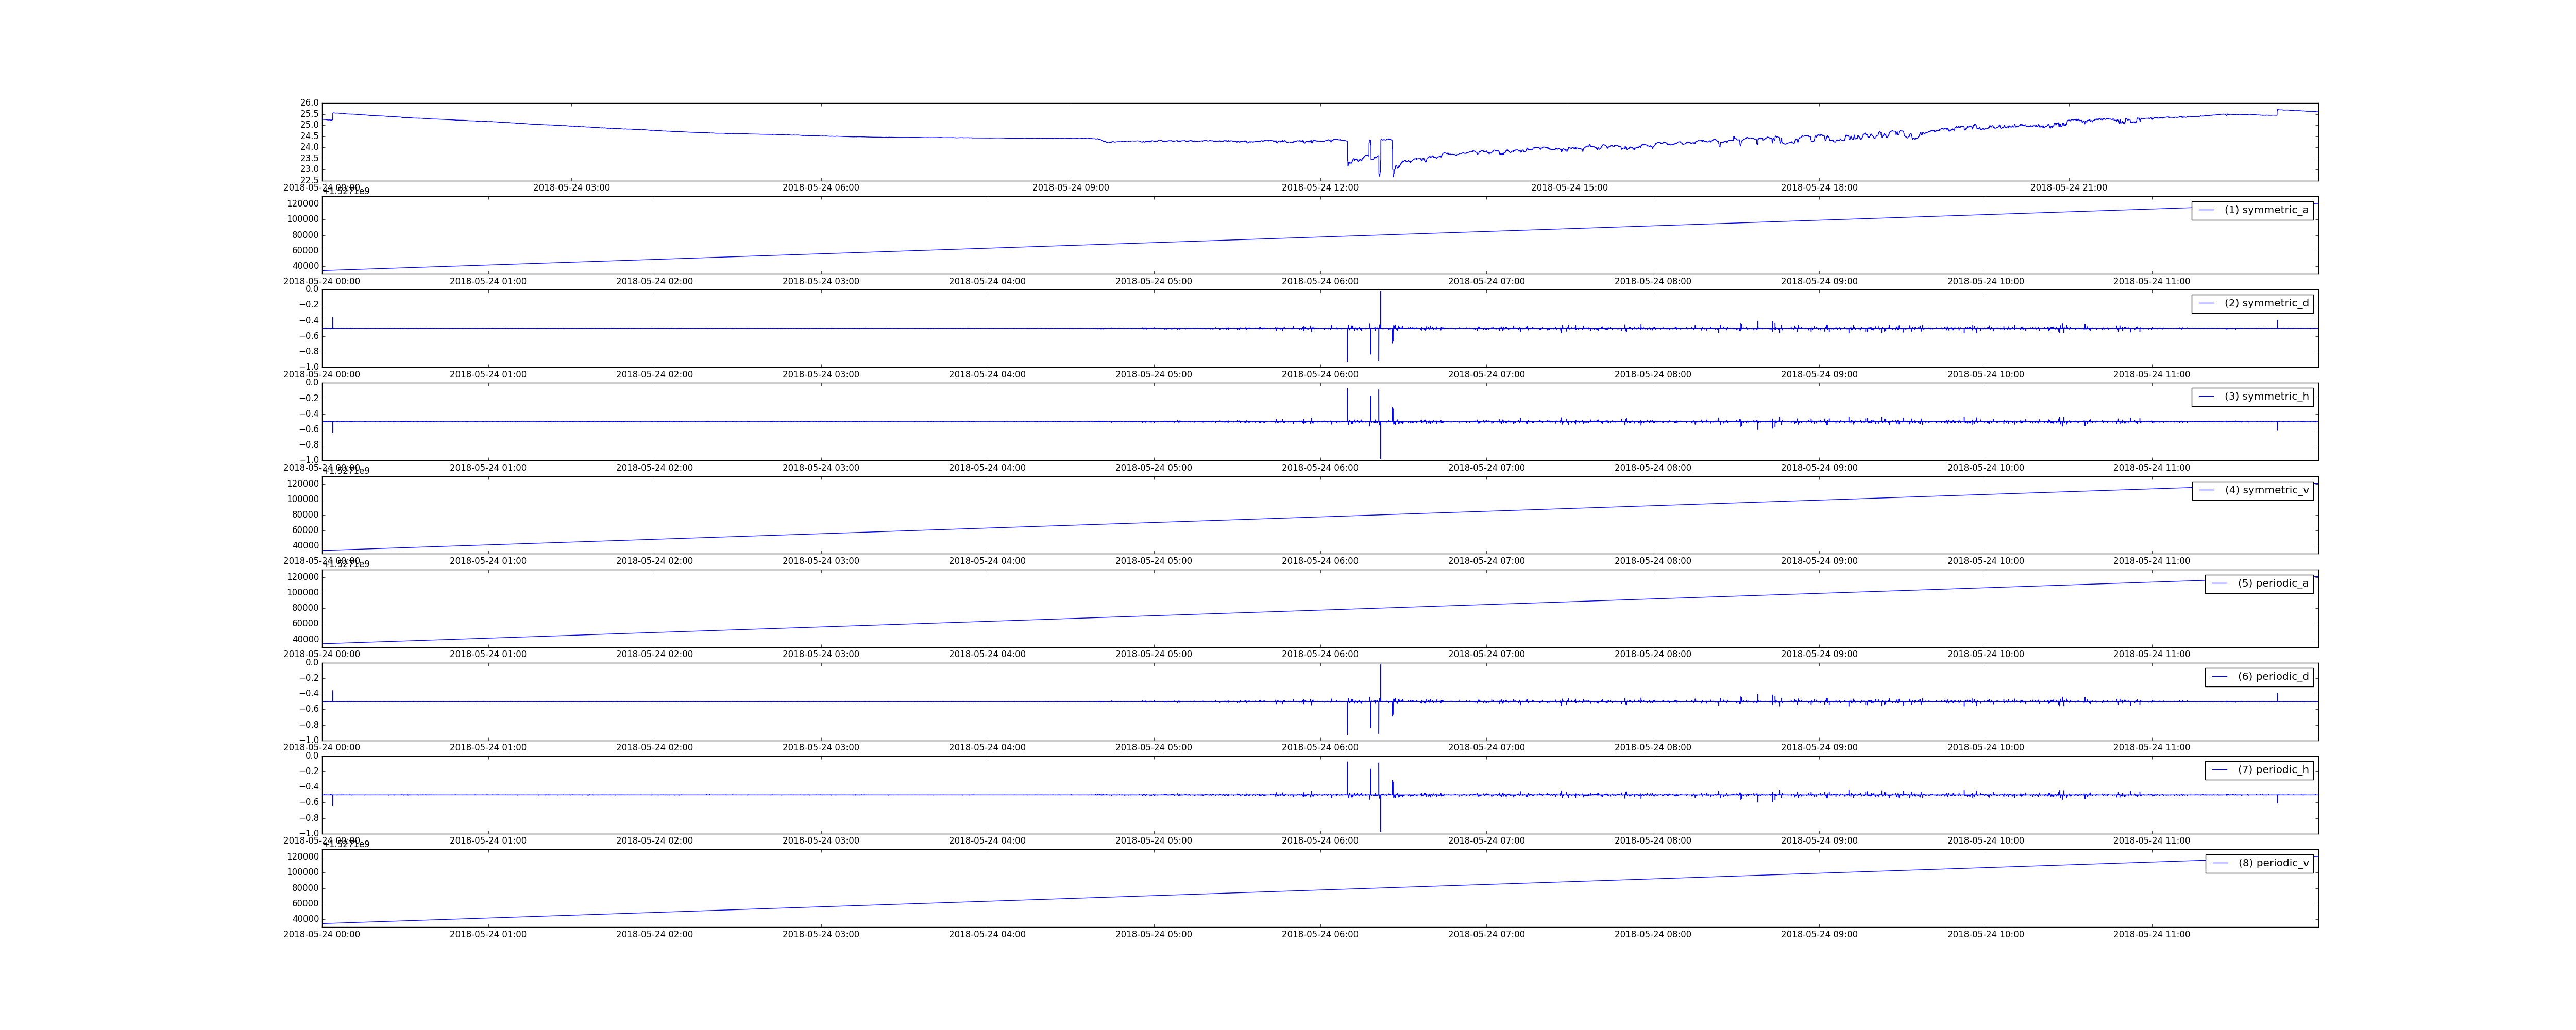The width and height of the screenshot is (2576, 1030).
Task: Select "-0.6" y-tick in the periodic_d plot
Action: point(308,709)
